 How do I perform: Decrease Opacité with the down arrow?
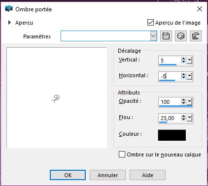pos(184,103)
